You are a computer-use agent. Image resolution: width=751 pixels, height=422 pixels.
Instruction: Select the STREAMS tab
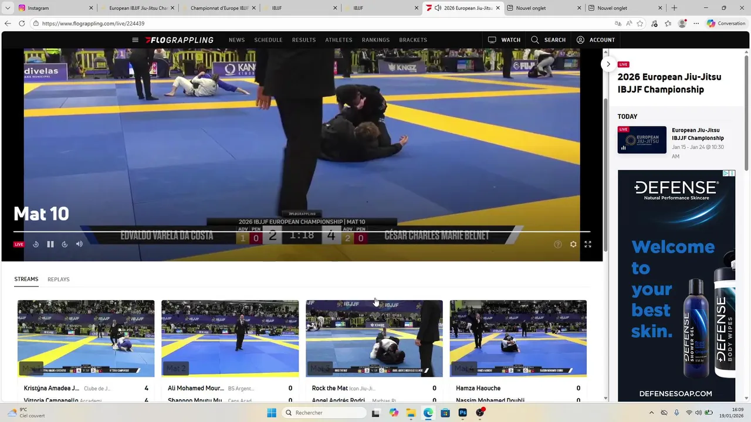pos(26,279)
